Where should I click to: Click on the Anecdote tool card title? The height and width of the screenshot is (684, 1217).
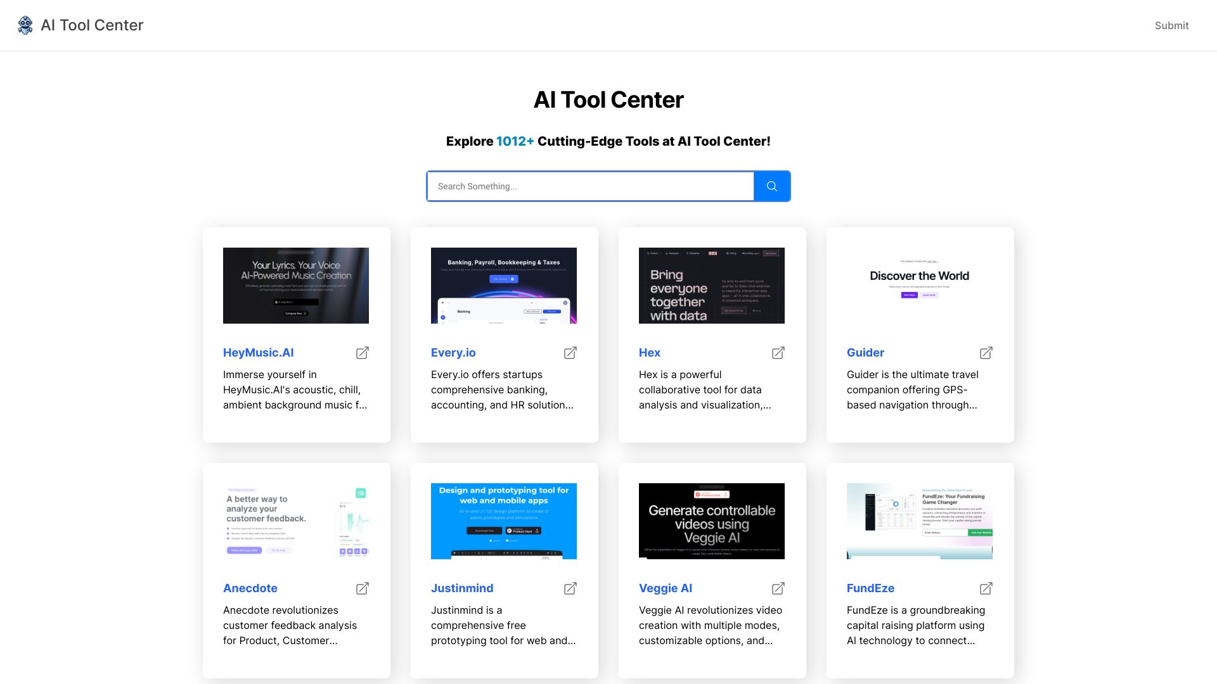pos(250,587)
